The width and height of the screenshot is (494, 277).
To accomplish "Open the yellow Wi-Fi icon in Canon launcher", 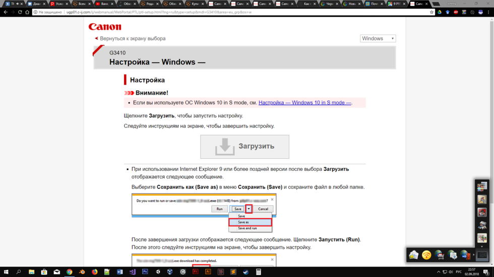I will tap(426, 255).
